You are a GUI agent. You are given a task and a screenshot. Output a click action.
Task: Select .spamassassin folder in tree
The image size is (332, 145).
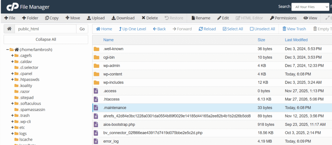click(32, 110)
